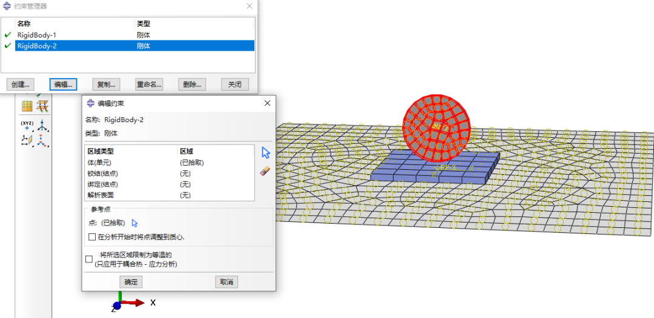This screenshot has height=318, width=654.
Task: Click the 关闭 button in constraint manager
Action: [235, 85]
